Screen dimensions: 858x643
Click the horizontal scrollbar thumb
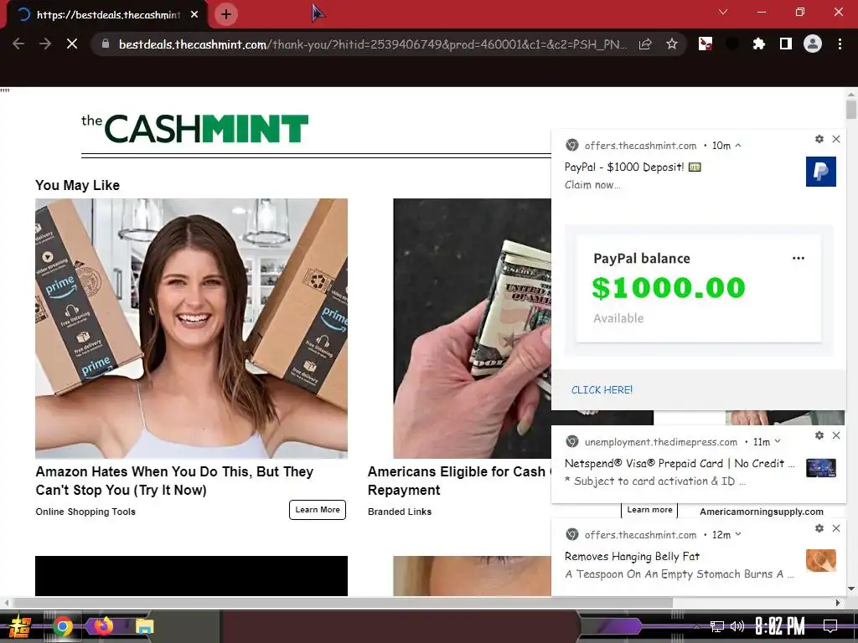point(343,603)
